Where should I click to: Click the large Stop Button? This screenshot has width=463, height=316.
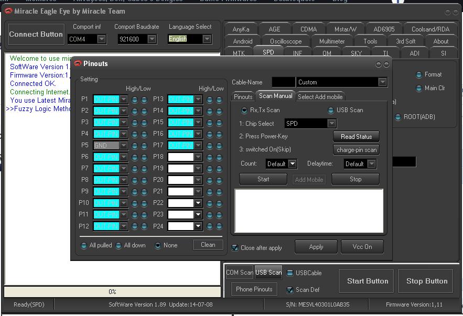click(x=425, y=281)
